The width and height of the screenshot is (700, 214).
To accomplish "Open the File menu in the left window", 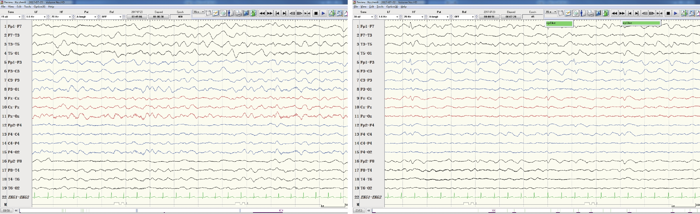I will pyautogui.click(x=3, y=7).
